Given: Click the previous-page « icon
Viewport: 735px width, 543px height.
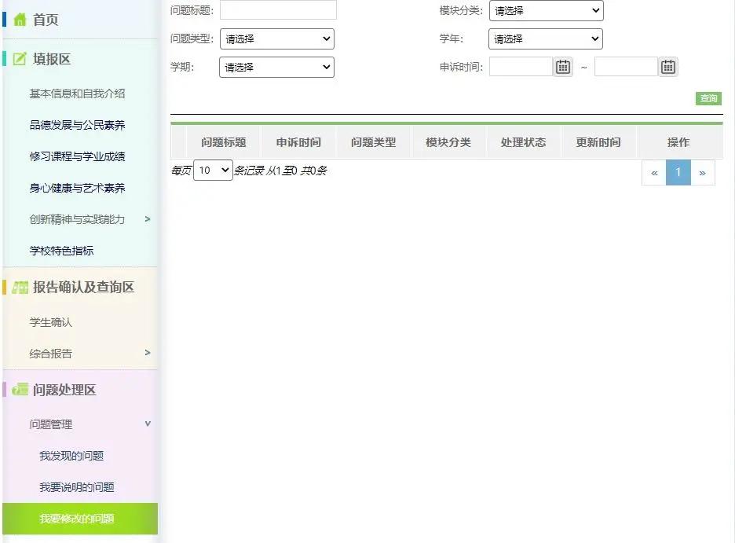Looking at the screenshot, I should tap(653, 172).
